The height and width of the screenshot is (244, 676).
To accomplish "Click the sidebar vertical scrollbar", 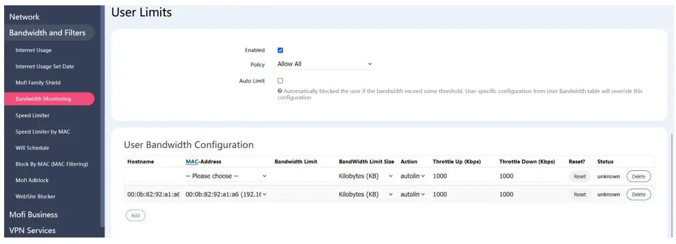I will click(102, 116).
